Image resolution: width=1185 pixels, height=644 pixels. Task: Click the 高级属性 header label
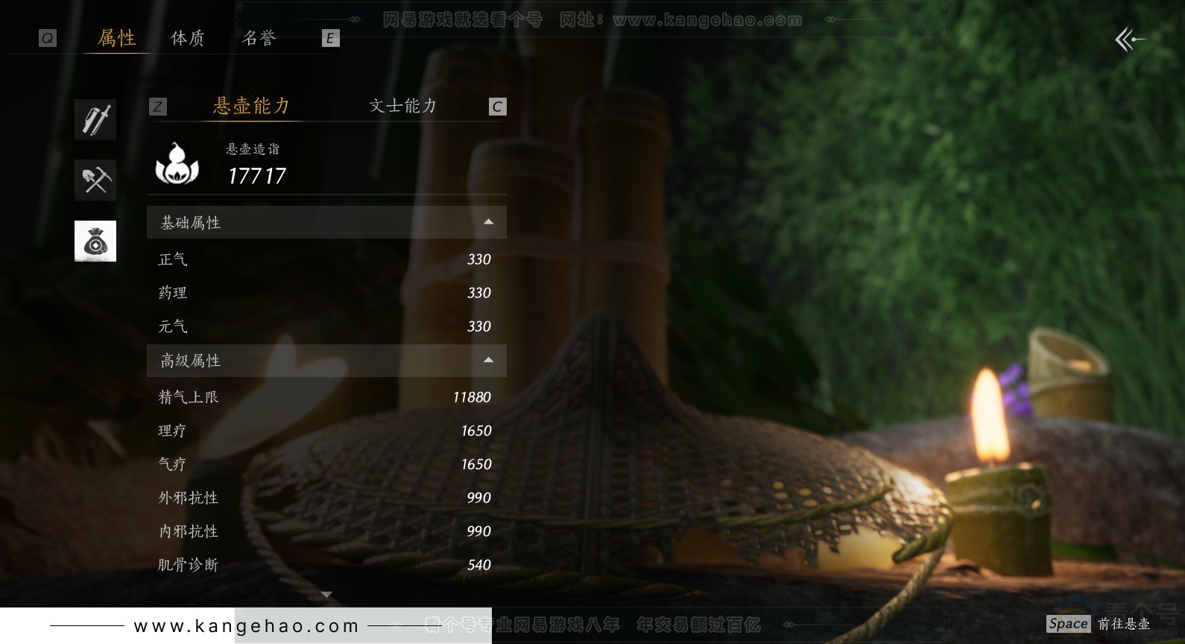(x=191, y=360)
